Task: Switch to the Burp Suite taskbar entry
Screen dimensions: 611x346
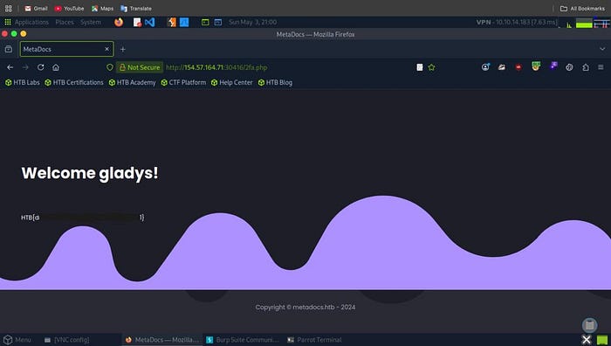Action: pos(243,340)
